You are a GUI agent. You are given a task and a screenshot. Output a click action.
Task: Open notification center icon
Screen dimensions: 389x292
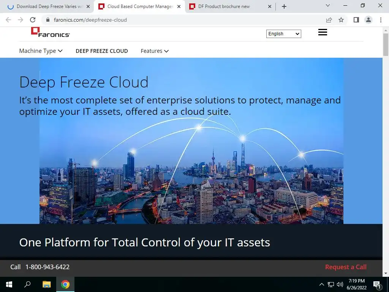coord(377,284)
